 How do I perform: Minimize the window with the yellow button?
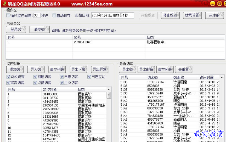pos(213,3)
